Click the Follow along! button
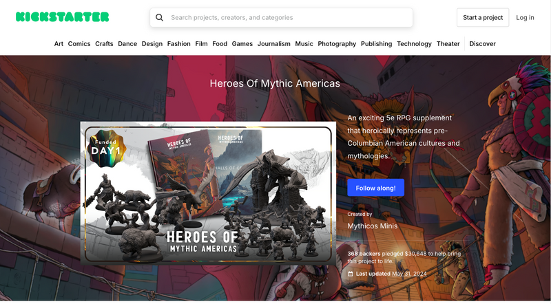The width and height of the screenshot is (551, 304). pyautogui.click(x=375, y=188)
